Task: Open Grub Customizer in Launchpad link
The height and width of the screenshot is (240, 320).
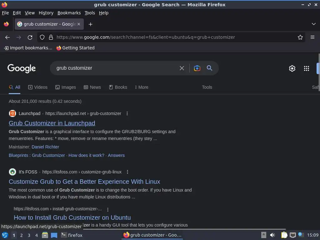Action: [52, 123]
